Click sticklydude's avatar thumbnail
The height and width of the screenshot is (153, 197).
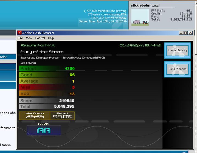(x=140, y=17)
